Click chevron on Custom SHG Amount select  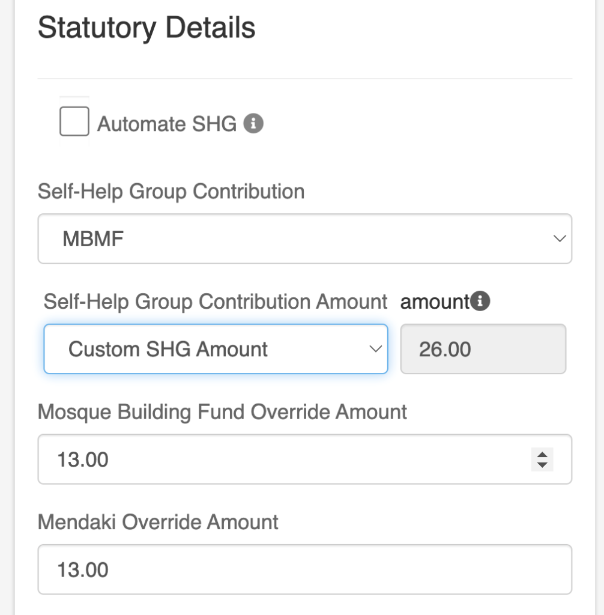coord(375,349)
